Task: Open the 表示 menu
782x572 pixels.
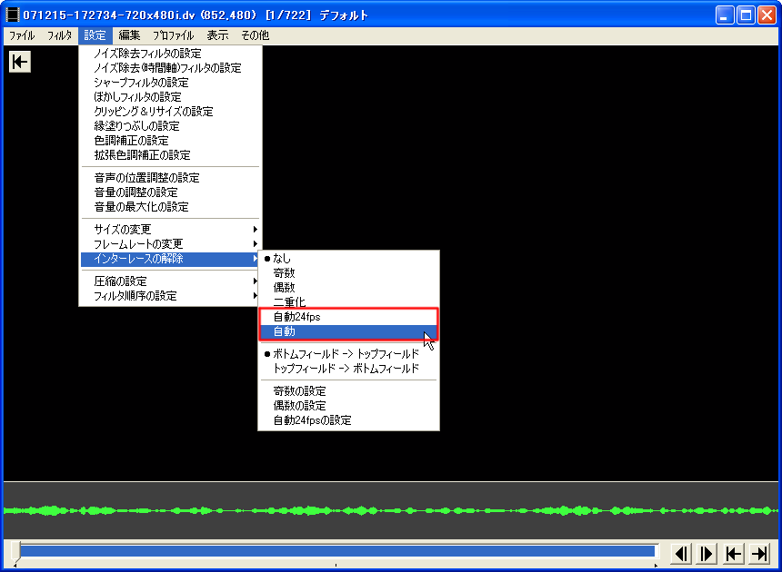Action: [216, 35]
